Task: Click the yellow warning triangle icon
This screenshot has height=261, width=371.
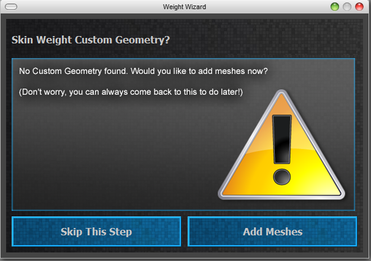Action: coord(281,145)
